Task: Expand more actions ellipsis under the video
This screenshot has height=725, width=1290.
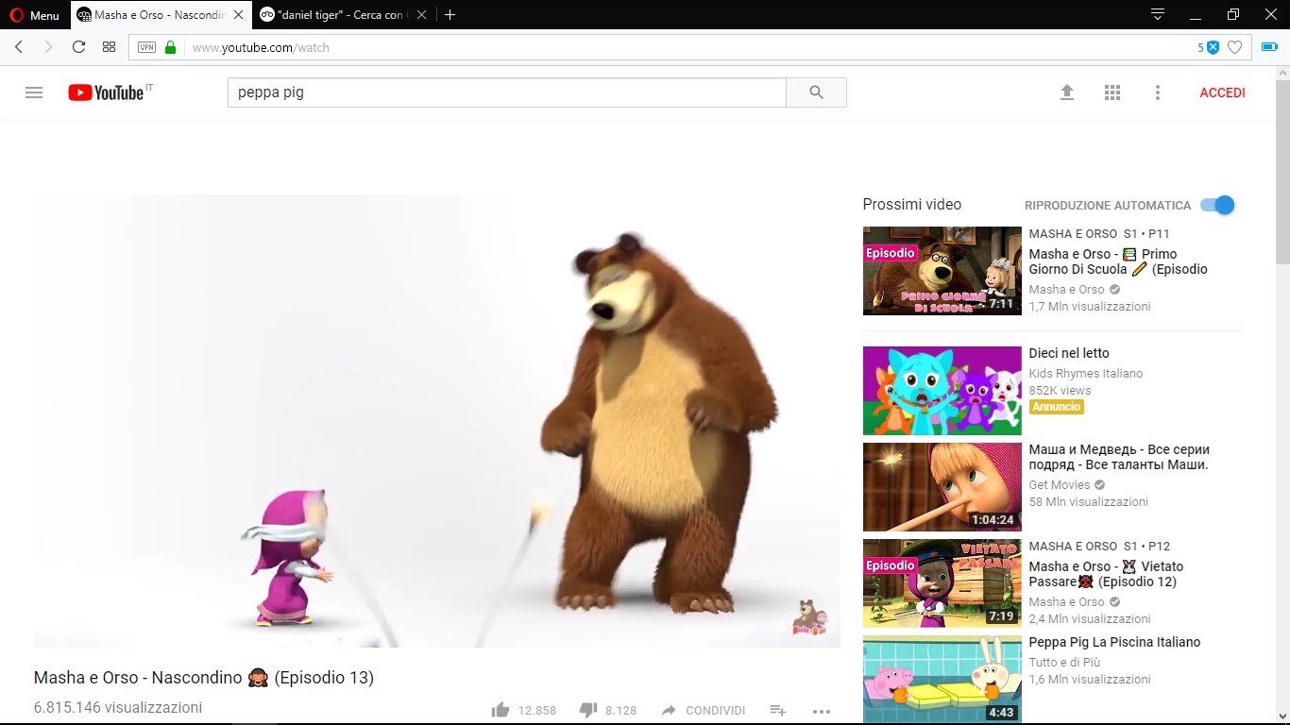Action: (x=821, y=710)
